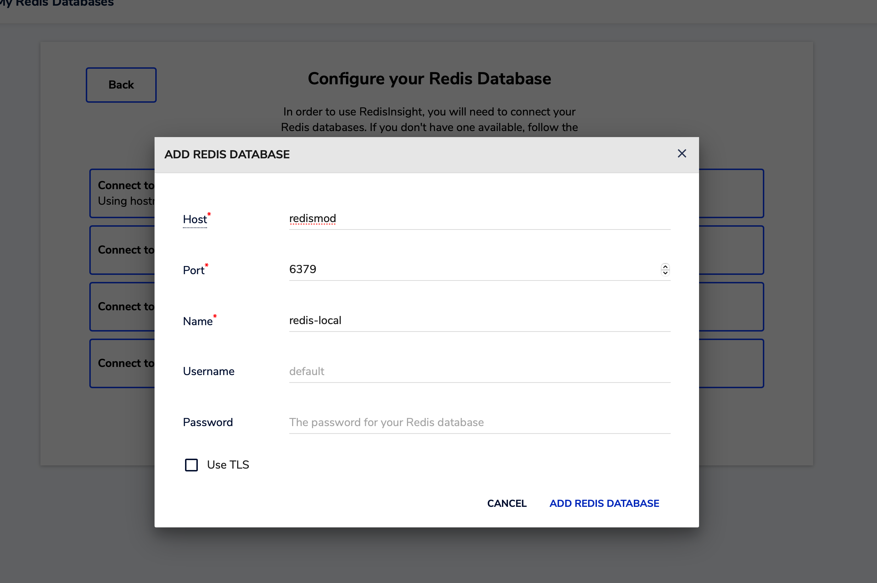Decrement the port with down arrow

[x=665, y=273]
